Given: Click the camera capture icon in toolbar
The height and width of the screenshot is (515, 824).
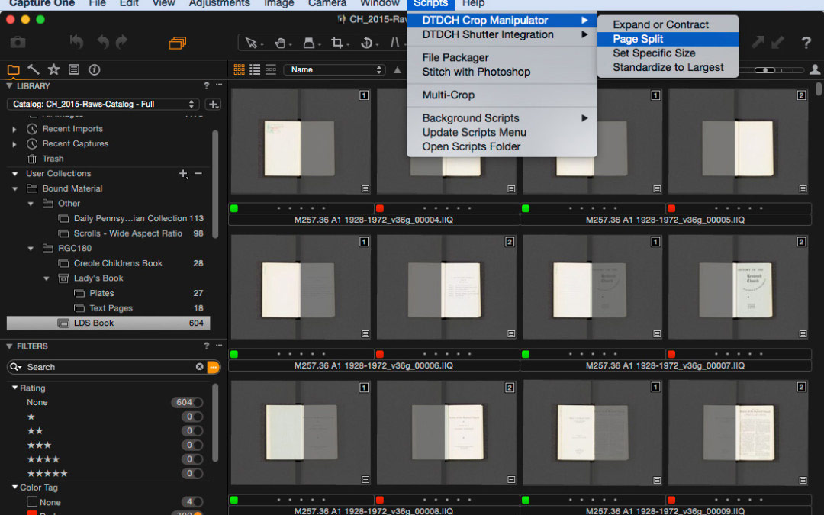Looking at the screenshot, I should pyautogui.click(x=18, y=43).
